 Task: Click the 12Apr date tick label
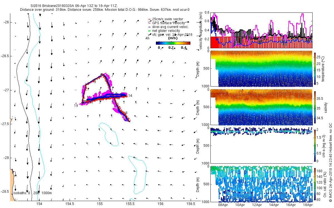click(x=257, y=205)
